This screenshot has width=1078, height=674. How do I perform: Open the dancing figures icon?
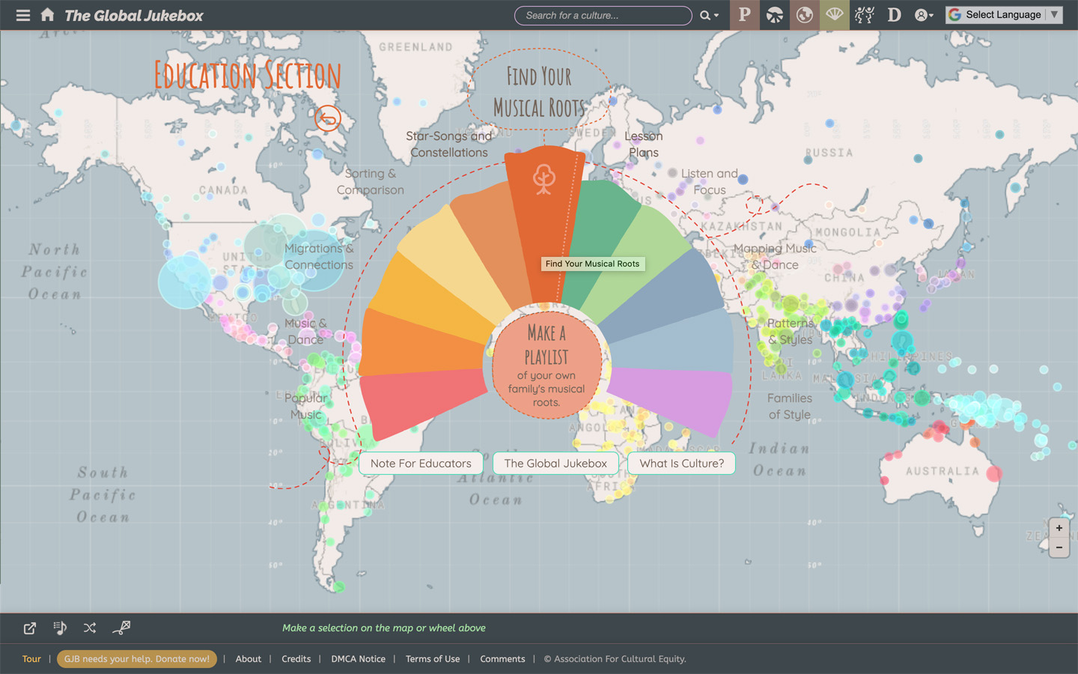pyautogui.click(x=865, y=15)
